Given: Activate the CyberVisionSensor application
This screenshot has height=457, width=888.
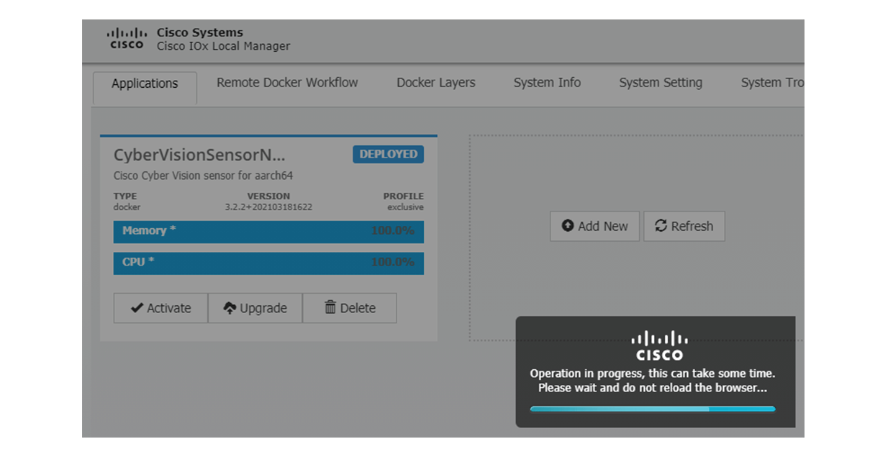Looking at the screenshot, I should [x=160, y=307].
